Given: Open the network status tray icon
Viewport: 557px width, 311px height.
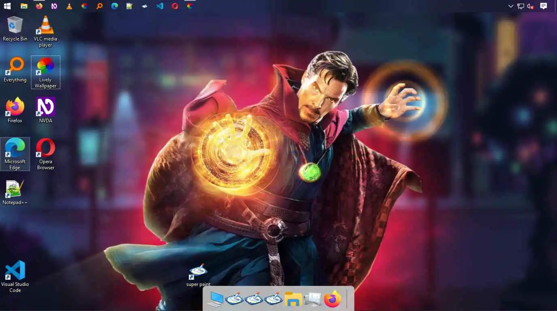Looking at the screenshot, I should 521,6.
